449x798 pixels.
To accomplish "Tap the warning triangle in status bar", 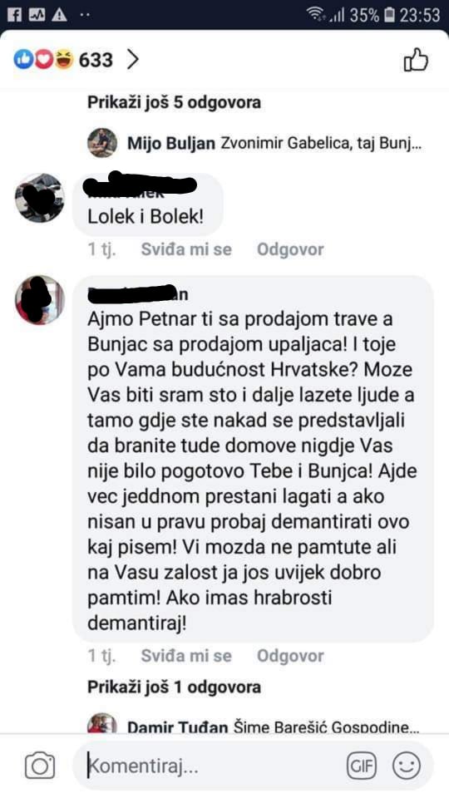I will [x=59, y=15].
